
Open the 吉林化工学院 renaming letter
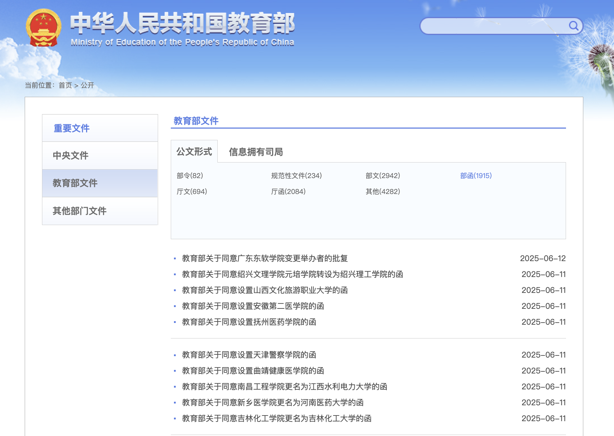tap(277, 418)
